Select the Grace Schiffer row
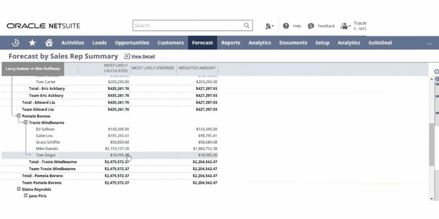Screen dimensions: 439x219 [110, 142]
